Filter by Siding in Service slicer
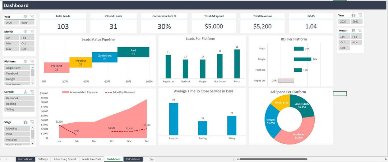This screenshot has width=388, height=162. pos(19,109)
